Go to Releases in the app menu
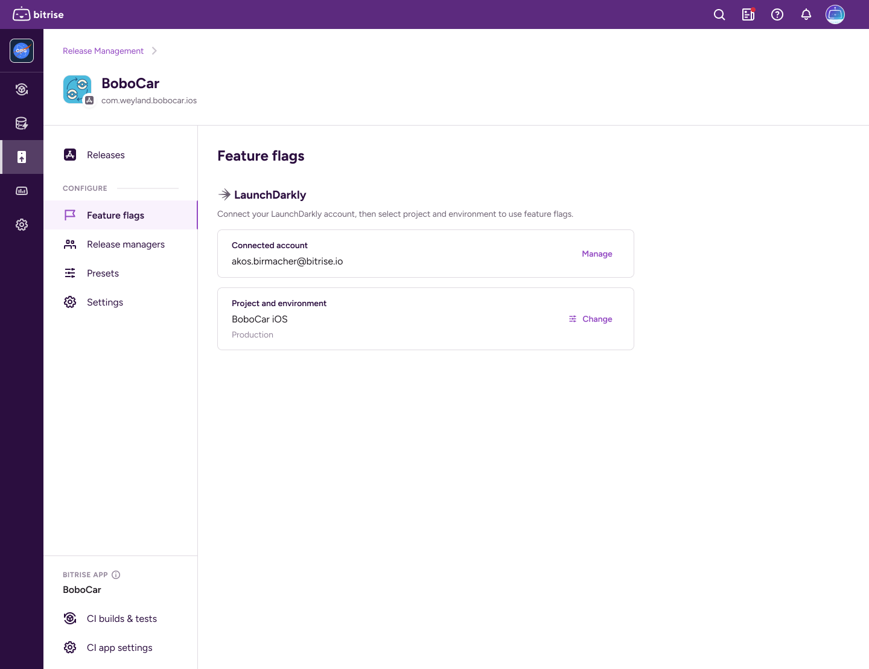 tap(106, 155)
